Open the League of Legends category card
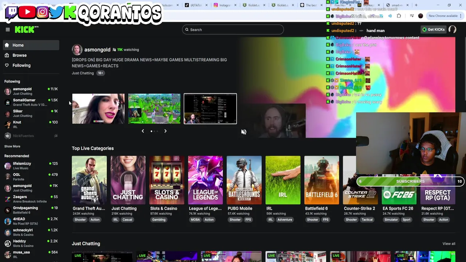466x262 pixels. click(x=205, y=180)
